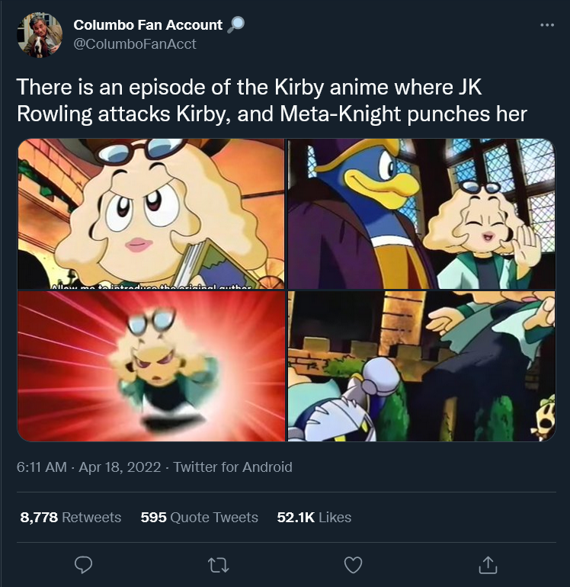
Task: Open the 6:11 AM Apr 18, 2022 timestamp
Action: 88,467
